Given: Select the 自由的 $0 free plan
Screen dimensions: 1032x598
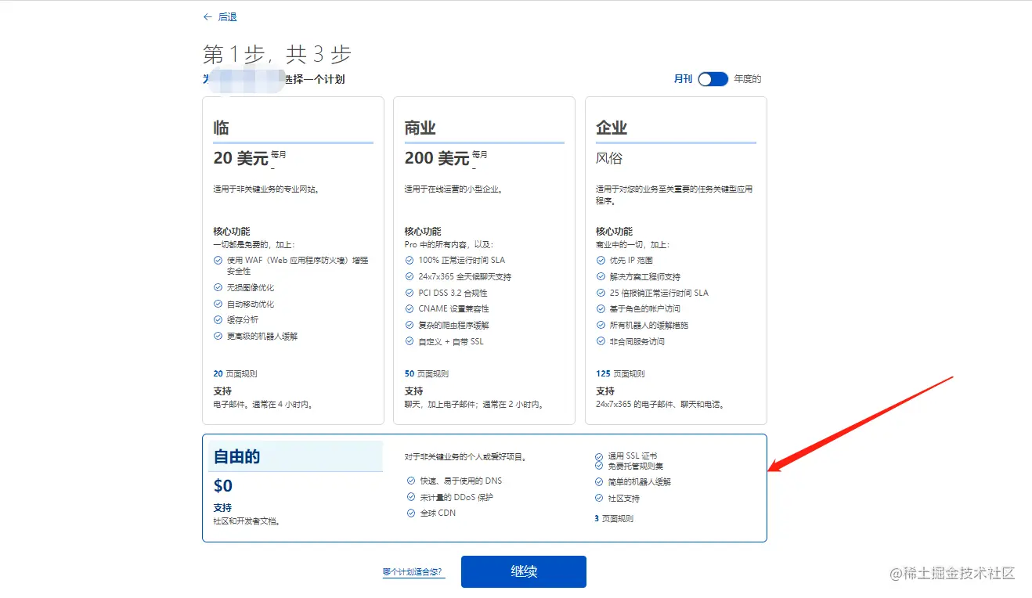Looking at the screenshot, I should (x=484, y=488).
